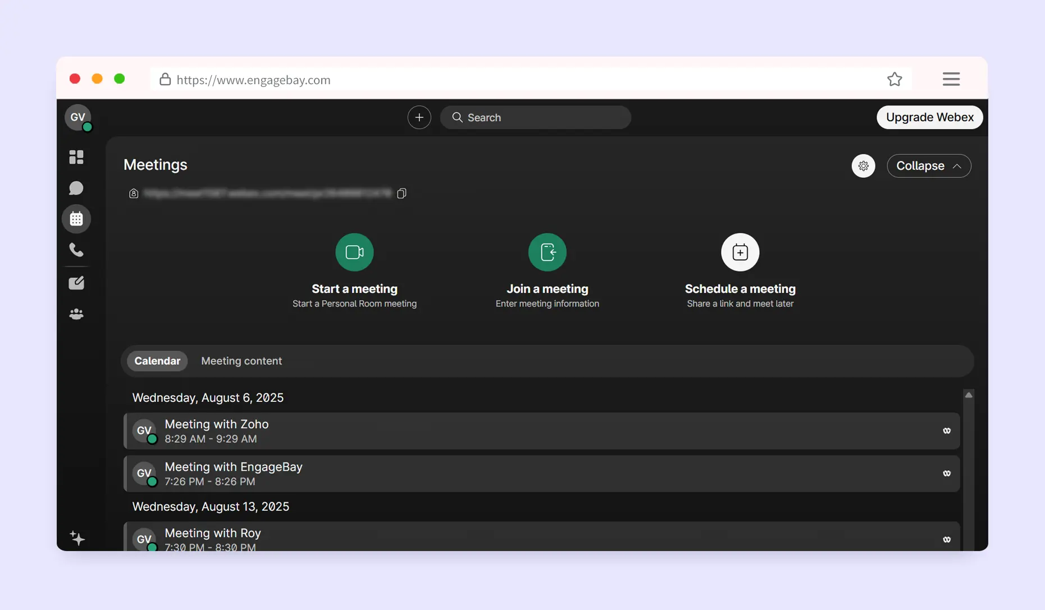Copy the personal room meeting link
1045x610 pixels.
pyautogui.click(x=401, y=194)
